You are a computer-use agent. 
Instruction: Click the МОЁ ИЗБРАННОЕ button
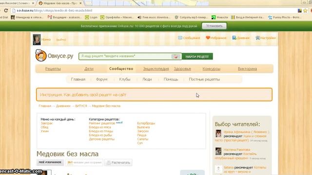coord(50,162)
